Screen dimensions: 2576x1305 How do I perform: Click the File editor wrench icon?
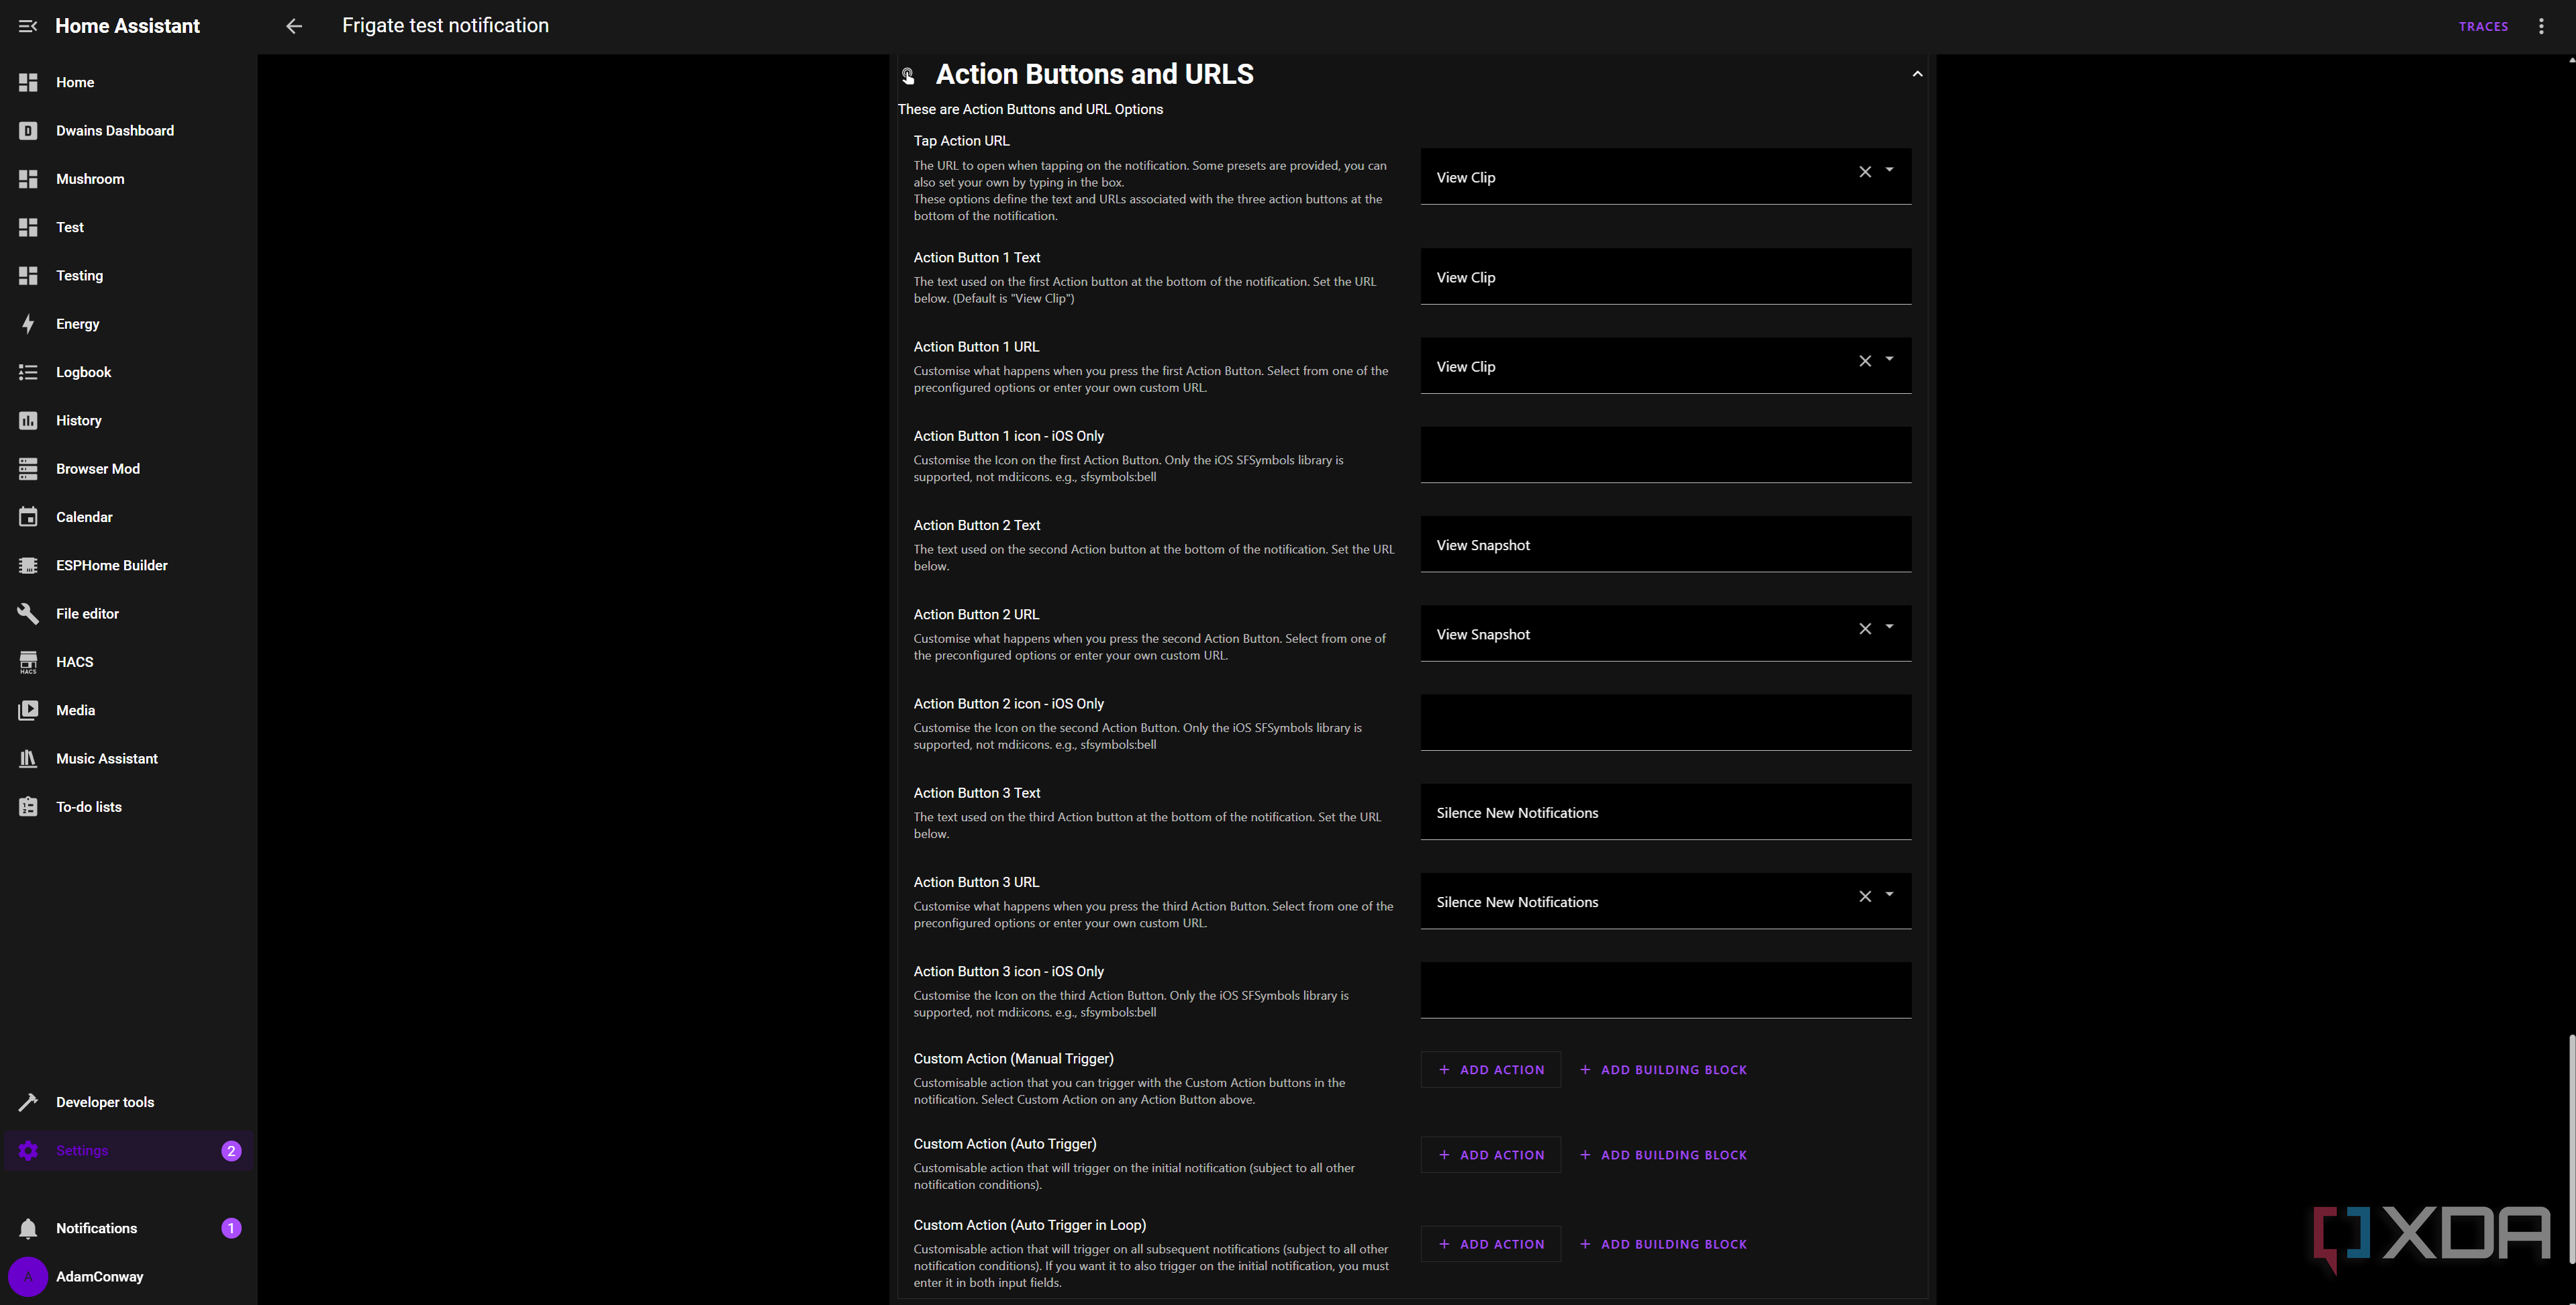click(28, 614)
